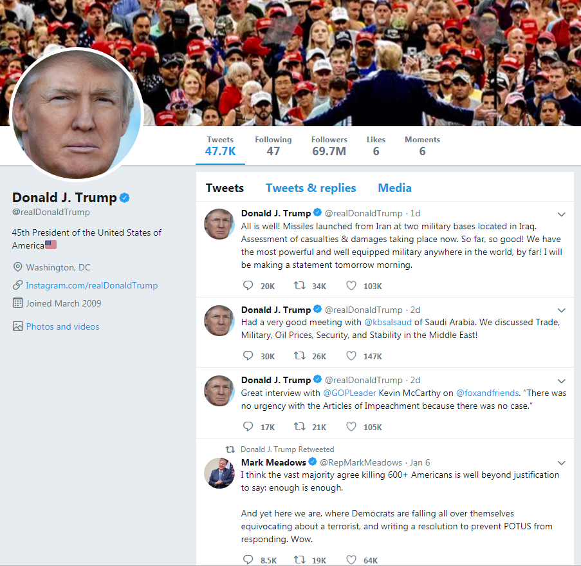581x566 pixels.
Task: Open the Media tab
Action: tap(394, 188)
